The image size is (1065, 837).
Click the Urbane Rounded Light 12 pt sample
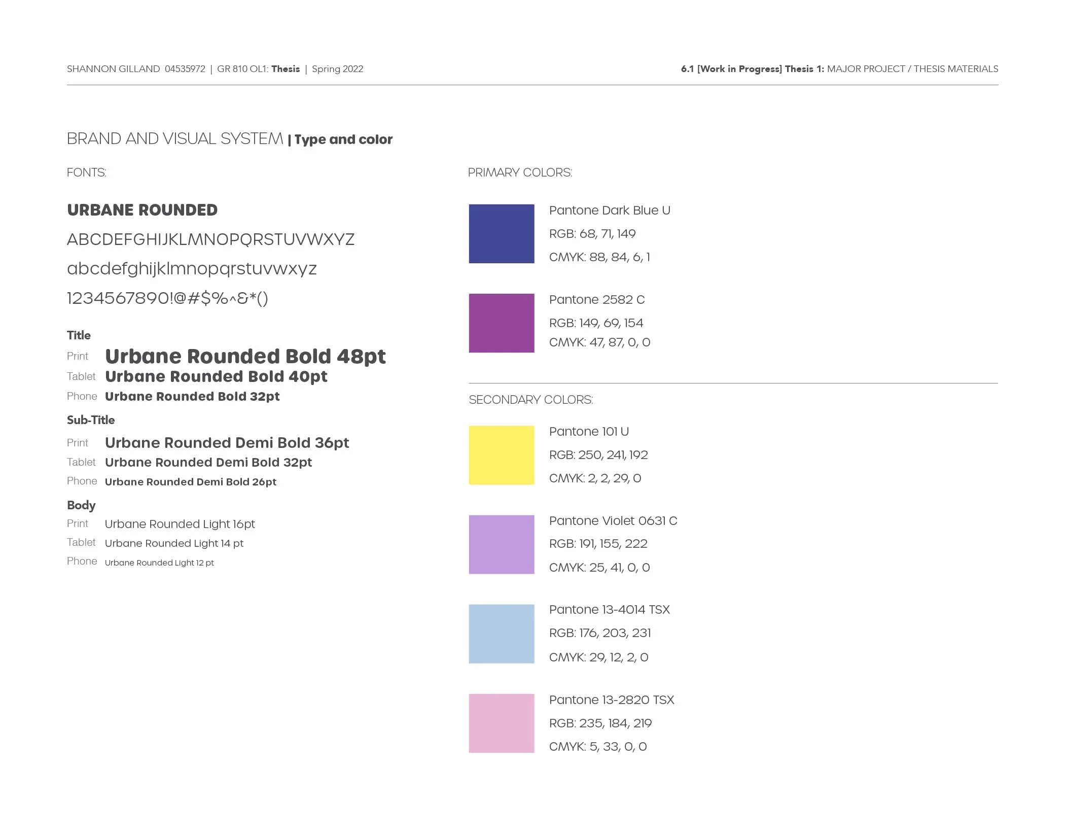click(159, 563)
